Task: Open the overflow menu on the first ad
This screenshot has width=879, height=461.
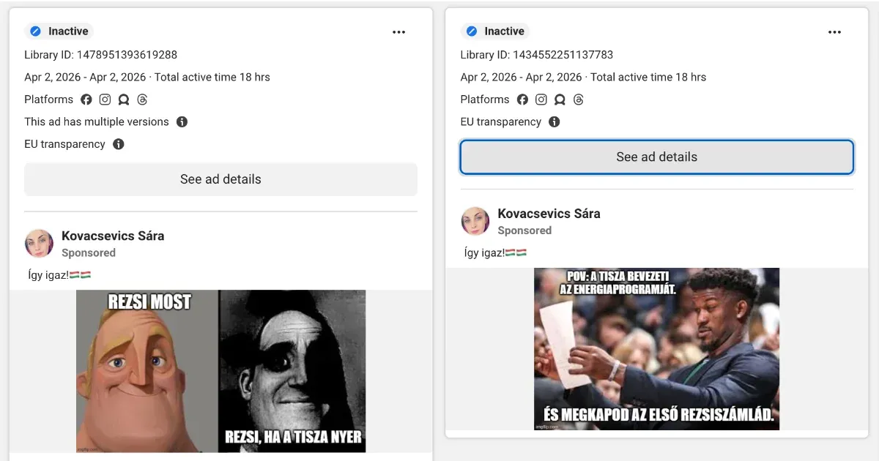Action: (399, 31)
